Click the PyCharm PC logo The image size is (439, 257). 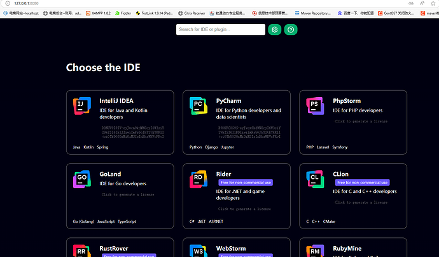(x=199, y=106)
